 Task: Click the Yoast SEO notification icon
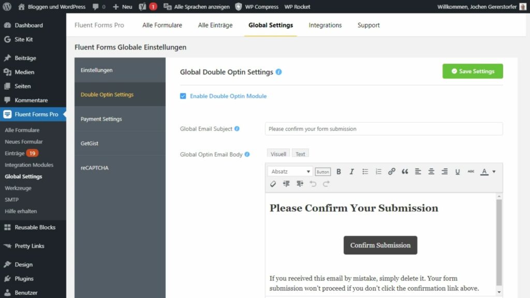coord(148,6)
